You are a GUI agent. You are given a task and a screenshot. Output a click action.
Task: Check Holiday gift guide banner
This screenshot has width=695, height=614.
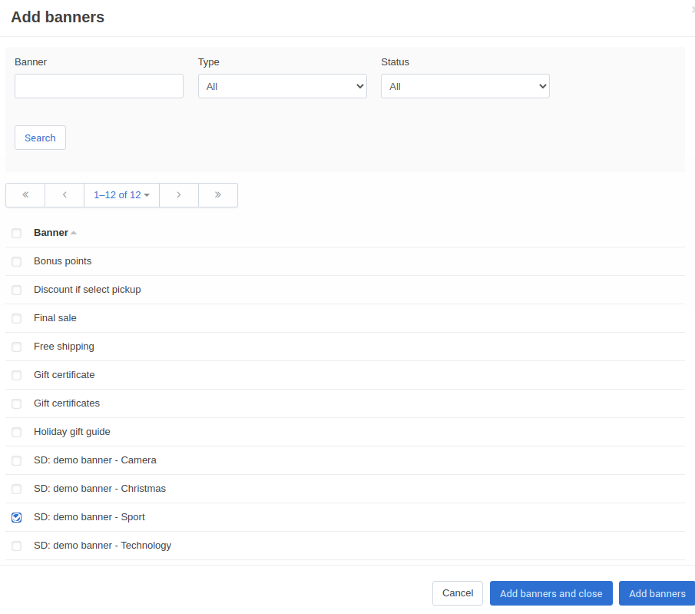pos(16,432)
